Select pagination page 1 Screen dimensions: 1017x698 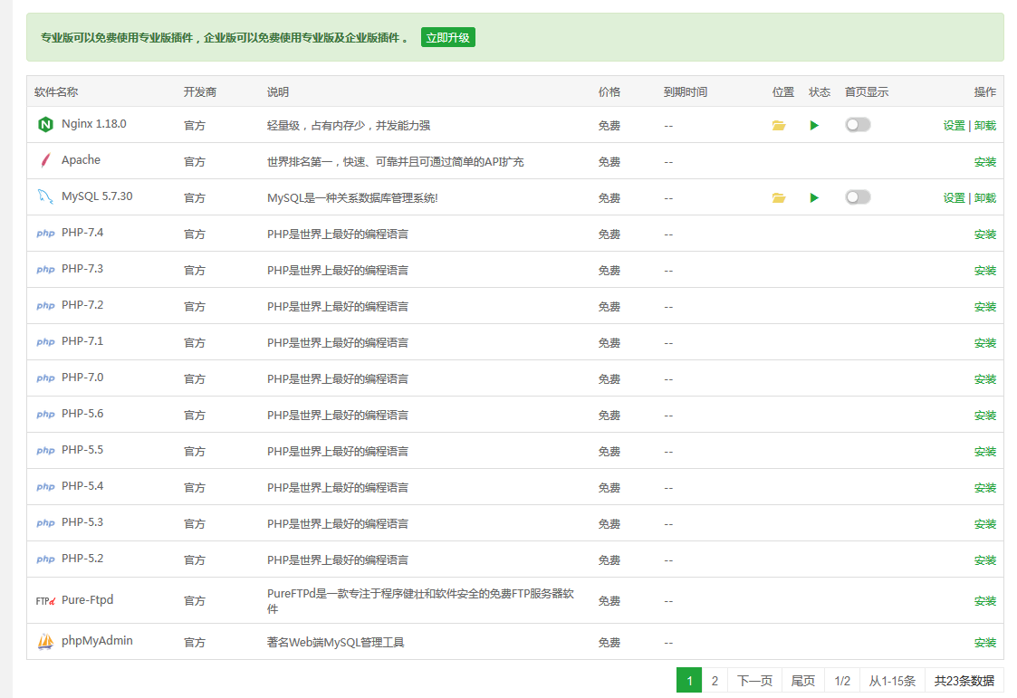[x=689, y=681]
